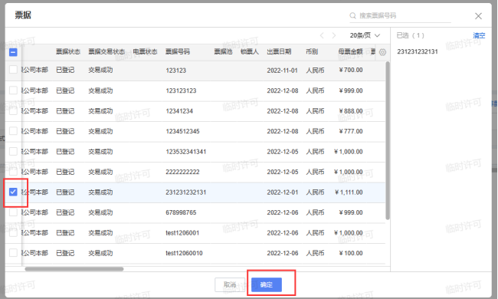This screenshot has height=299, width=498.
Task: Check the row for 票据号码 2222222222
Action: click(x=13, y=172)
